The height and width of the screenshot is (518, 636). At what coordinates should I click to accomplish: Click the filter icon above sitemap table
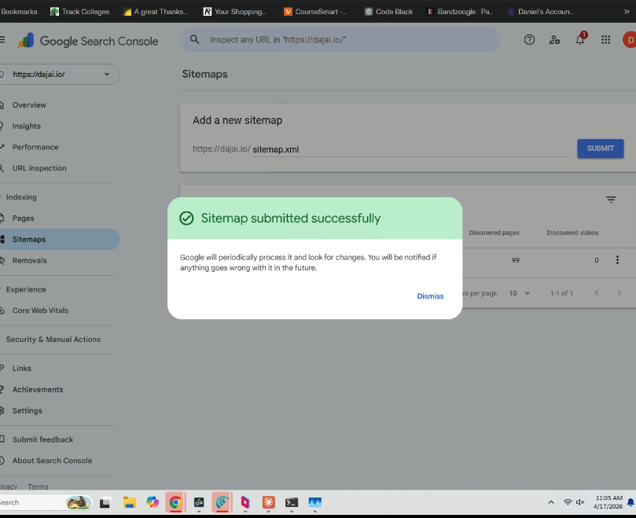(x=611, y=200)
